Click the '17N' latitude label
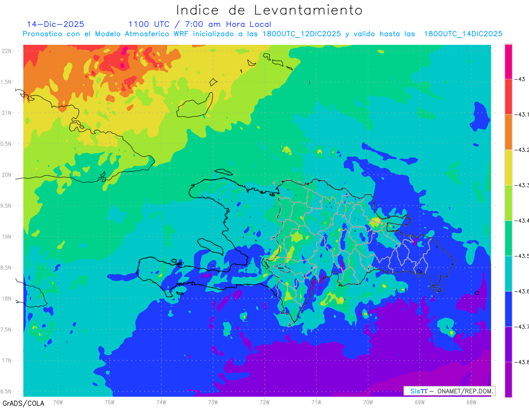This screenshot has width=529, height=408. (7, 360)
